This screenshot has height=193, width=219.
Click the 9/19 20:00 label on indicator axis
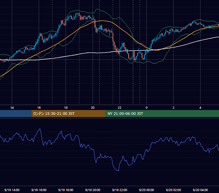coord(93,190)
